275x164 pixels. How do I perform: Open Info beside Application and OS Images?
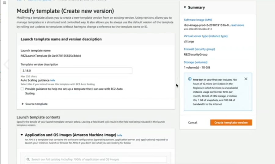pos(119,135)
